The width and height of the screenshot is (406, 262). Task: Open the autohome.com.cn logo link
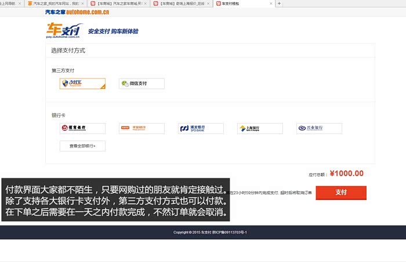(x=77, y=12)
